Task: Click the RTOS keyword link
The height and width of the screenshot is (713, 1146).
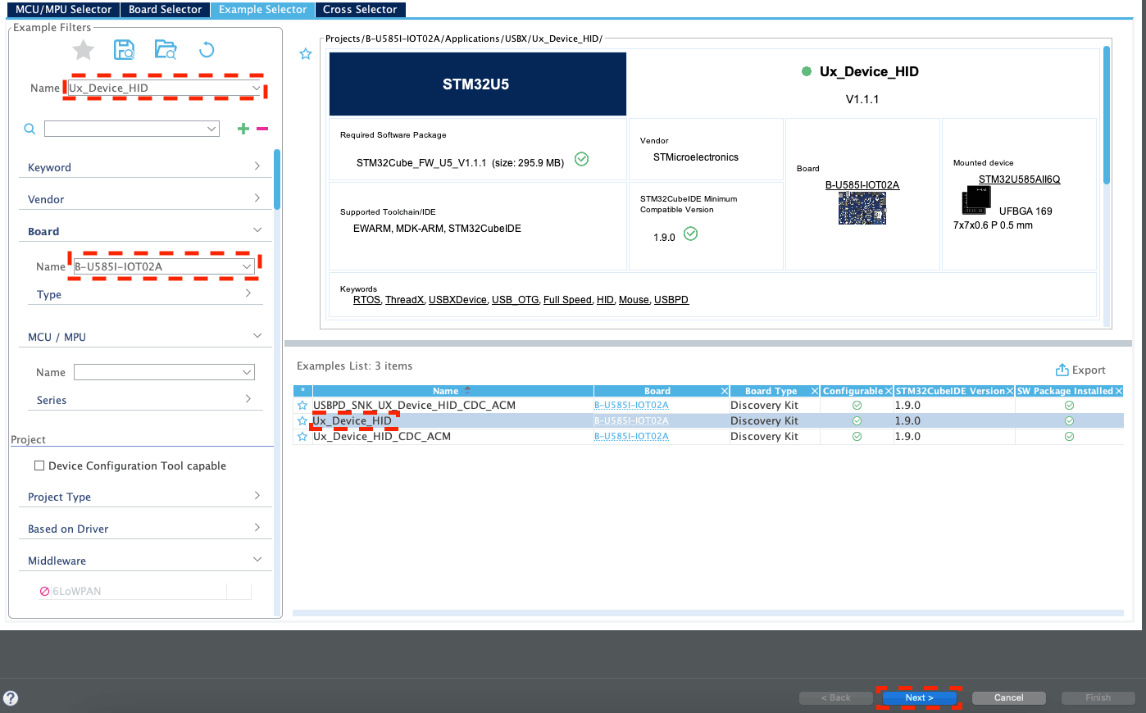Action: pos(366,300)
